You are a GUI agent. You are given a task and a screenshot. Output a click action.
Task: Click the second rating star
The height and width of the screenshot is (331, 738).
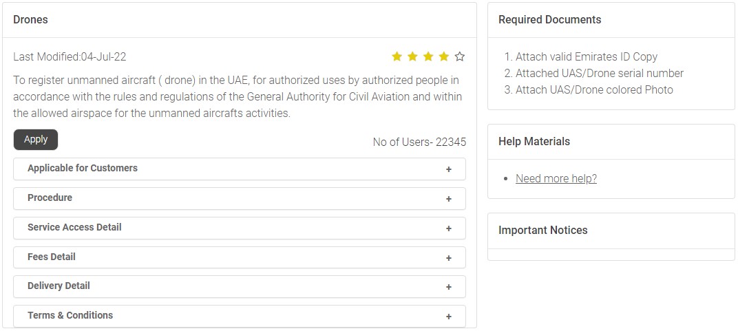412,57
